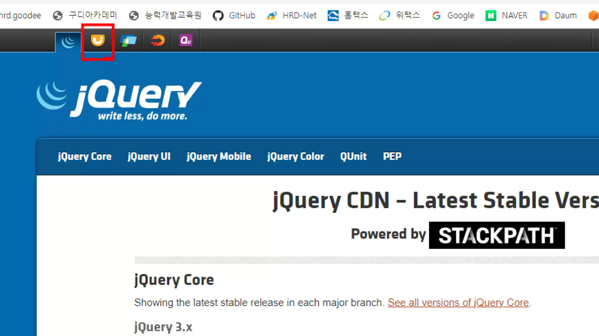
Task: Open the 능력개발교육원 bookmark
Action: click(x=165, y=15)
